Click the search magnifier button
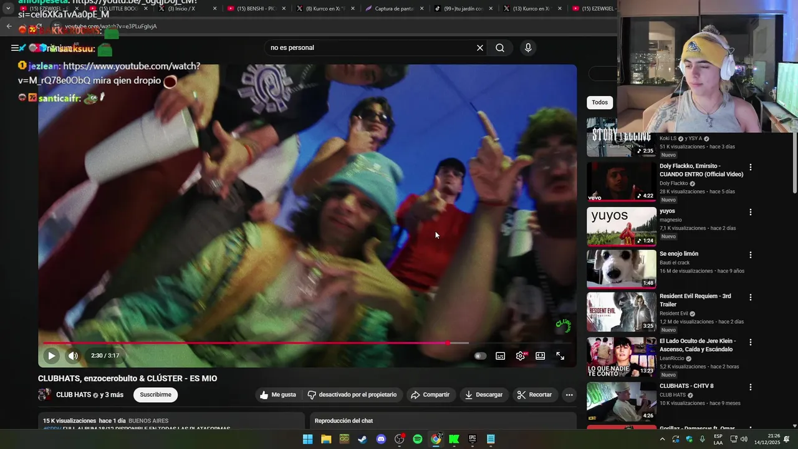The image size is (798, 449). click(500, 48)
